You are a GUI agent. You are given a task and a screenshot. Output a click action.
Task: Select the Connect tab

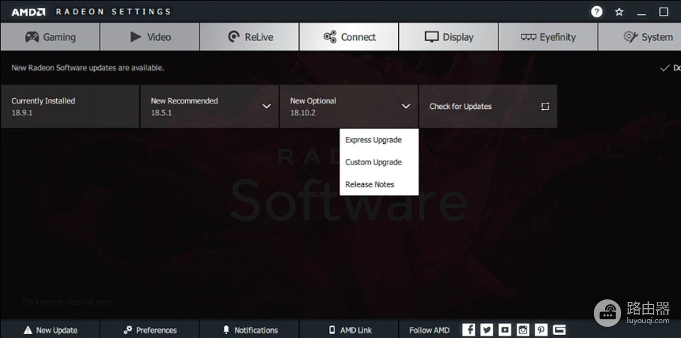[349, 37]
